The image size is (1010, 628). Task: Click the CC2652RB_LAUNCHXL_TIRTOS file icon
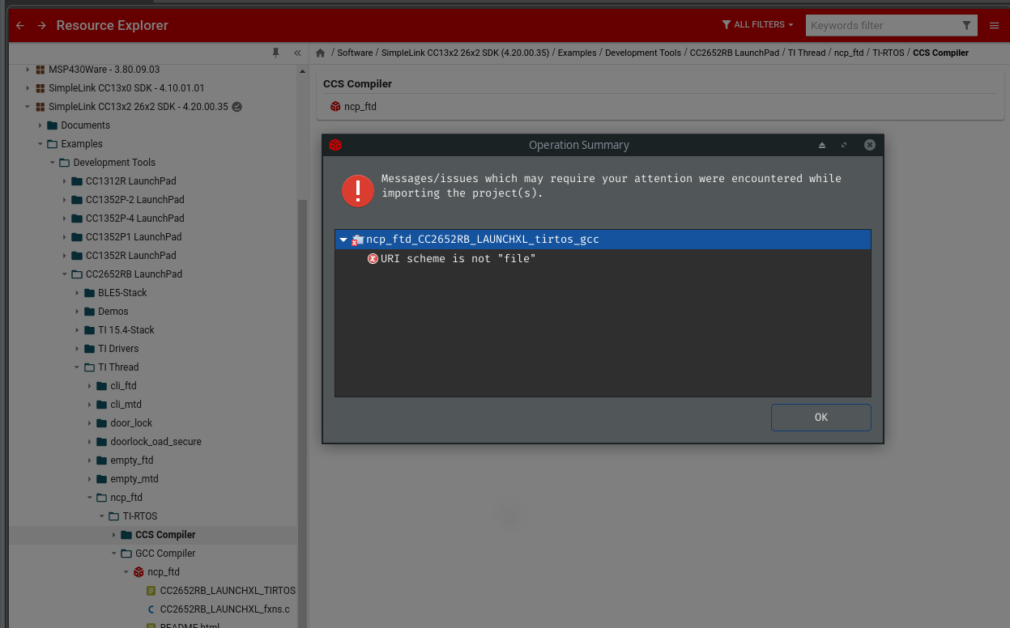[x=151, y=591]
